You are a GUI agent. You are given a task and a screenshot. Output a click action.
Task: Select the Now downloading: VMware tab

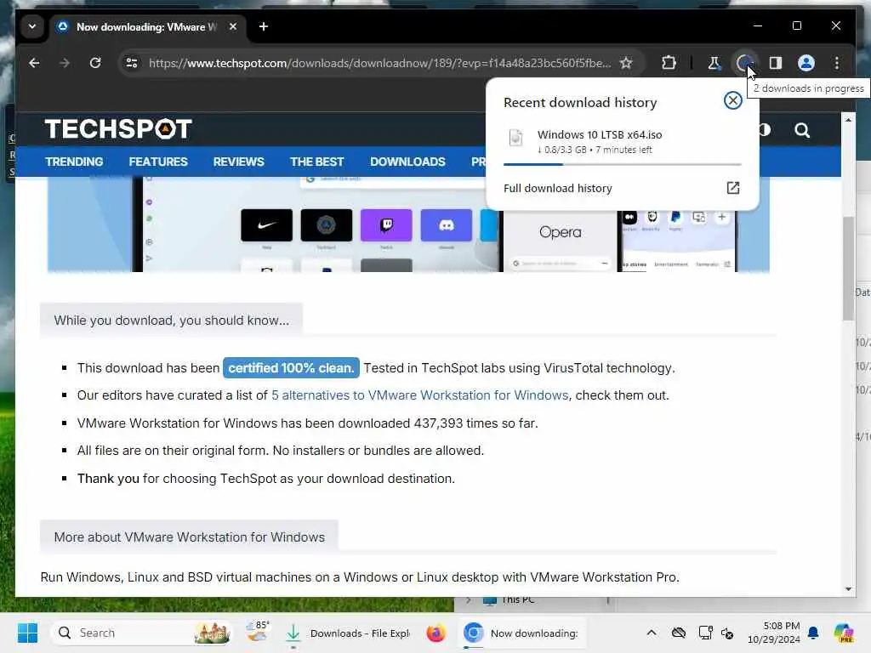145,26
